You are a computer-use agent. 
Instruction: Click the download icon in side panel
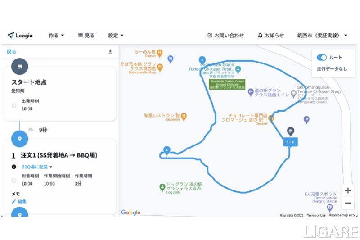pyautogui.click(x=110, y=52)
